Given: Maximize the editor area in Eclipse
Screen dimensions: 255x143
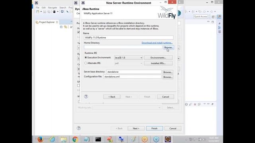Looking at the screenshot, I should pos(212,22).
